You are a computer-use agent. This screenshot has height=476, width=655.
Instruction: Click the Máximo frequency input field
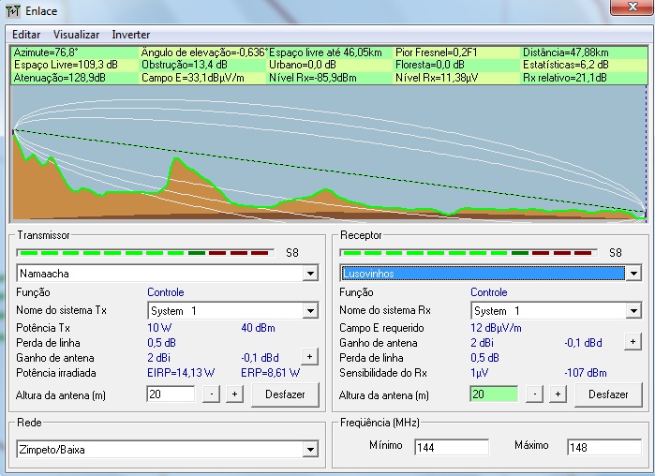point(603,447)
